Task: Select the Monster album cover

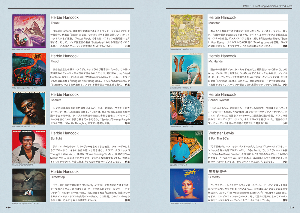Action: (187, 31)
